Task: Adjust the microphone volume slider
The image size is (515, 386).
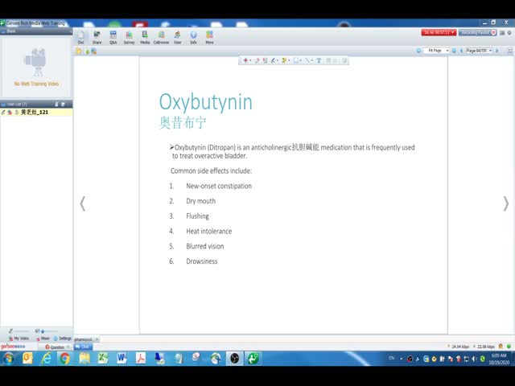Action: pyautogui.click(x=20, y=331)
